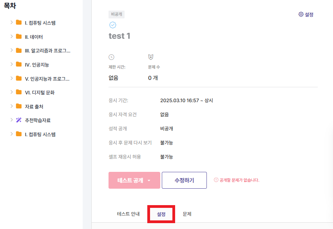
Task: Click the magic wand icon for 추천학습자료
Action: pos(19,120)
